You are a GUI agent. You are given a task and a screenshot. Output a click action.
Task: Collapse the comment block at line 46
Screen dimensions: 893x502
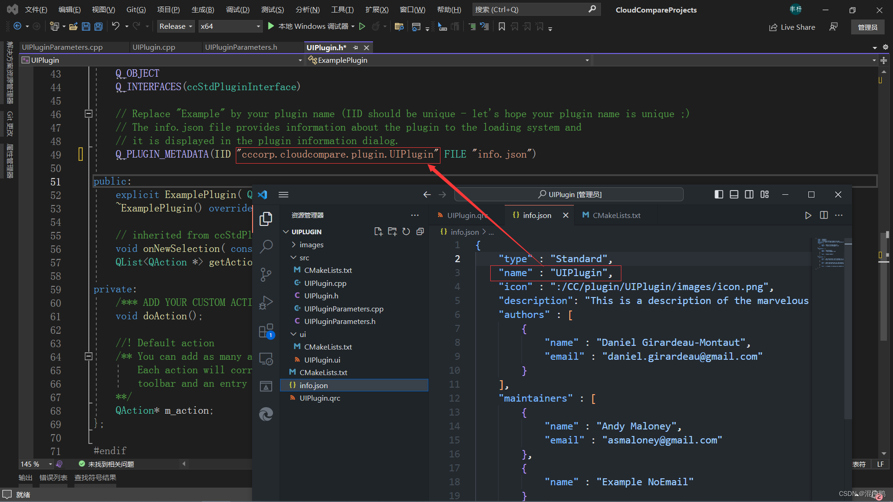(x=88, y=114)
